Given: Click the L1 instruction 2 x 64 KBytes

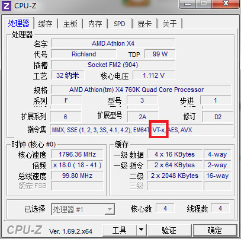Looking at the screenshot, I should (x=175, y=165).
